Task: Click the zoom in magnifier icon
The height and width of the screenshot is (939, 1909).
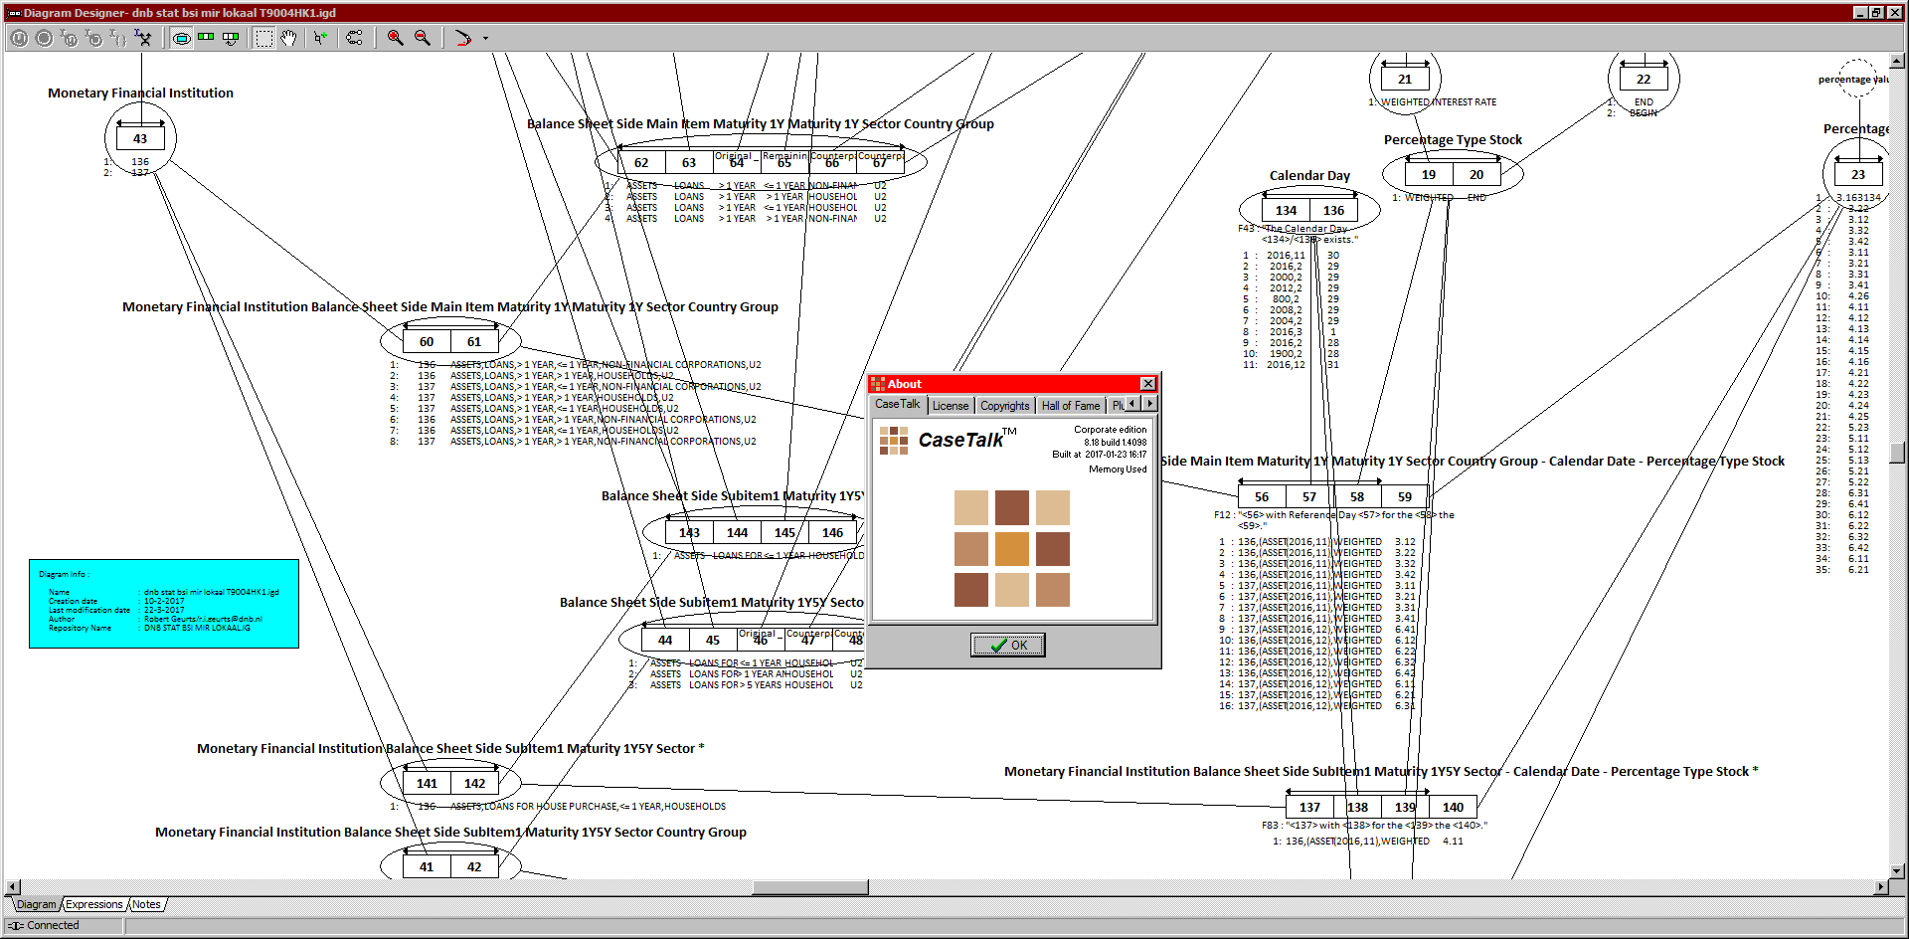Action: pyautogui.click(x=395, y=38)
